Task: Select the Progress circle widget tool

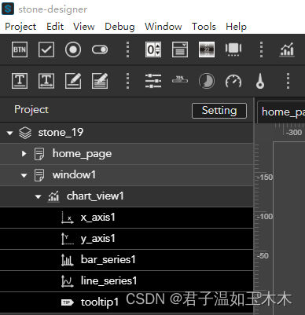Action: pyautogui.click(x=207, y=81)
